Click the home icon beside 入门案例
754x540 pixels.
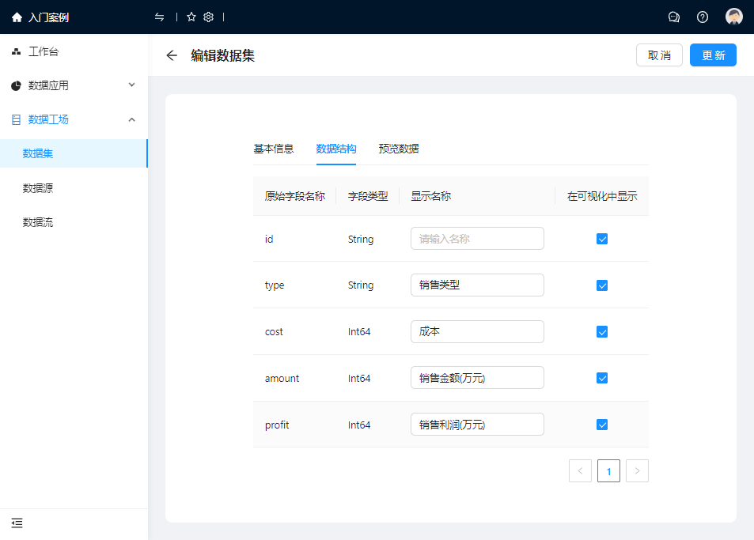(17, 17)
